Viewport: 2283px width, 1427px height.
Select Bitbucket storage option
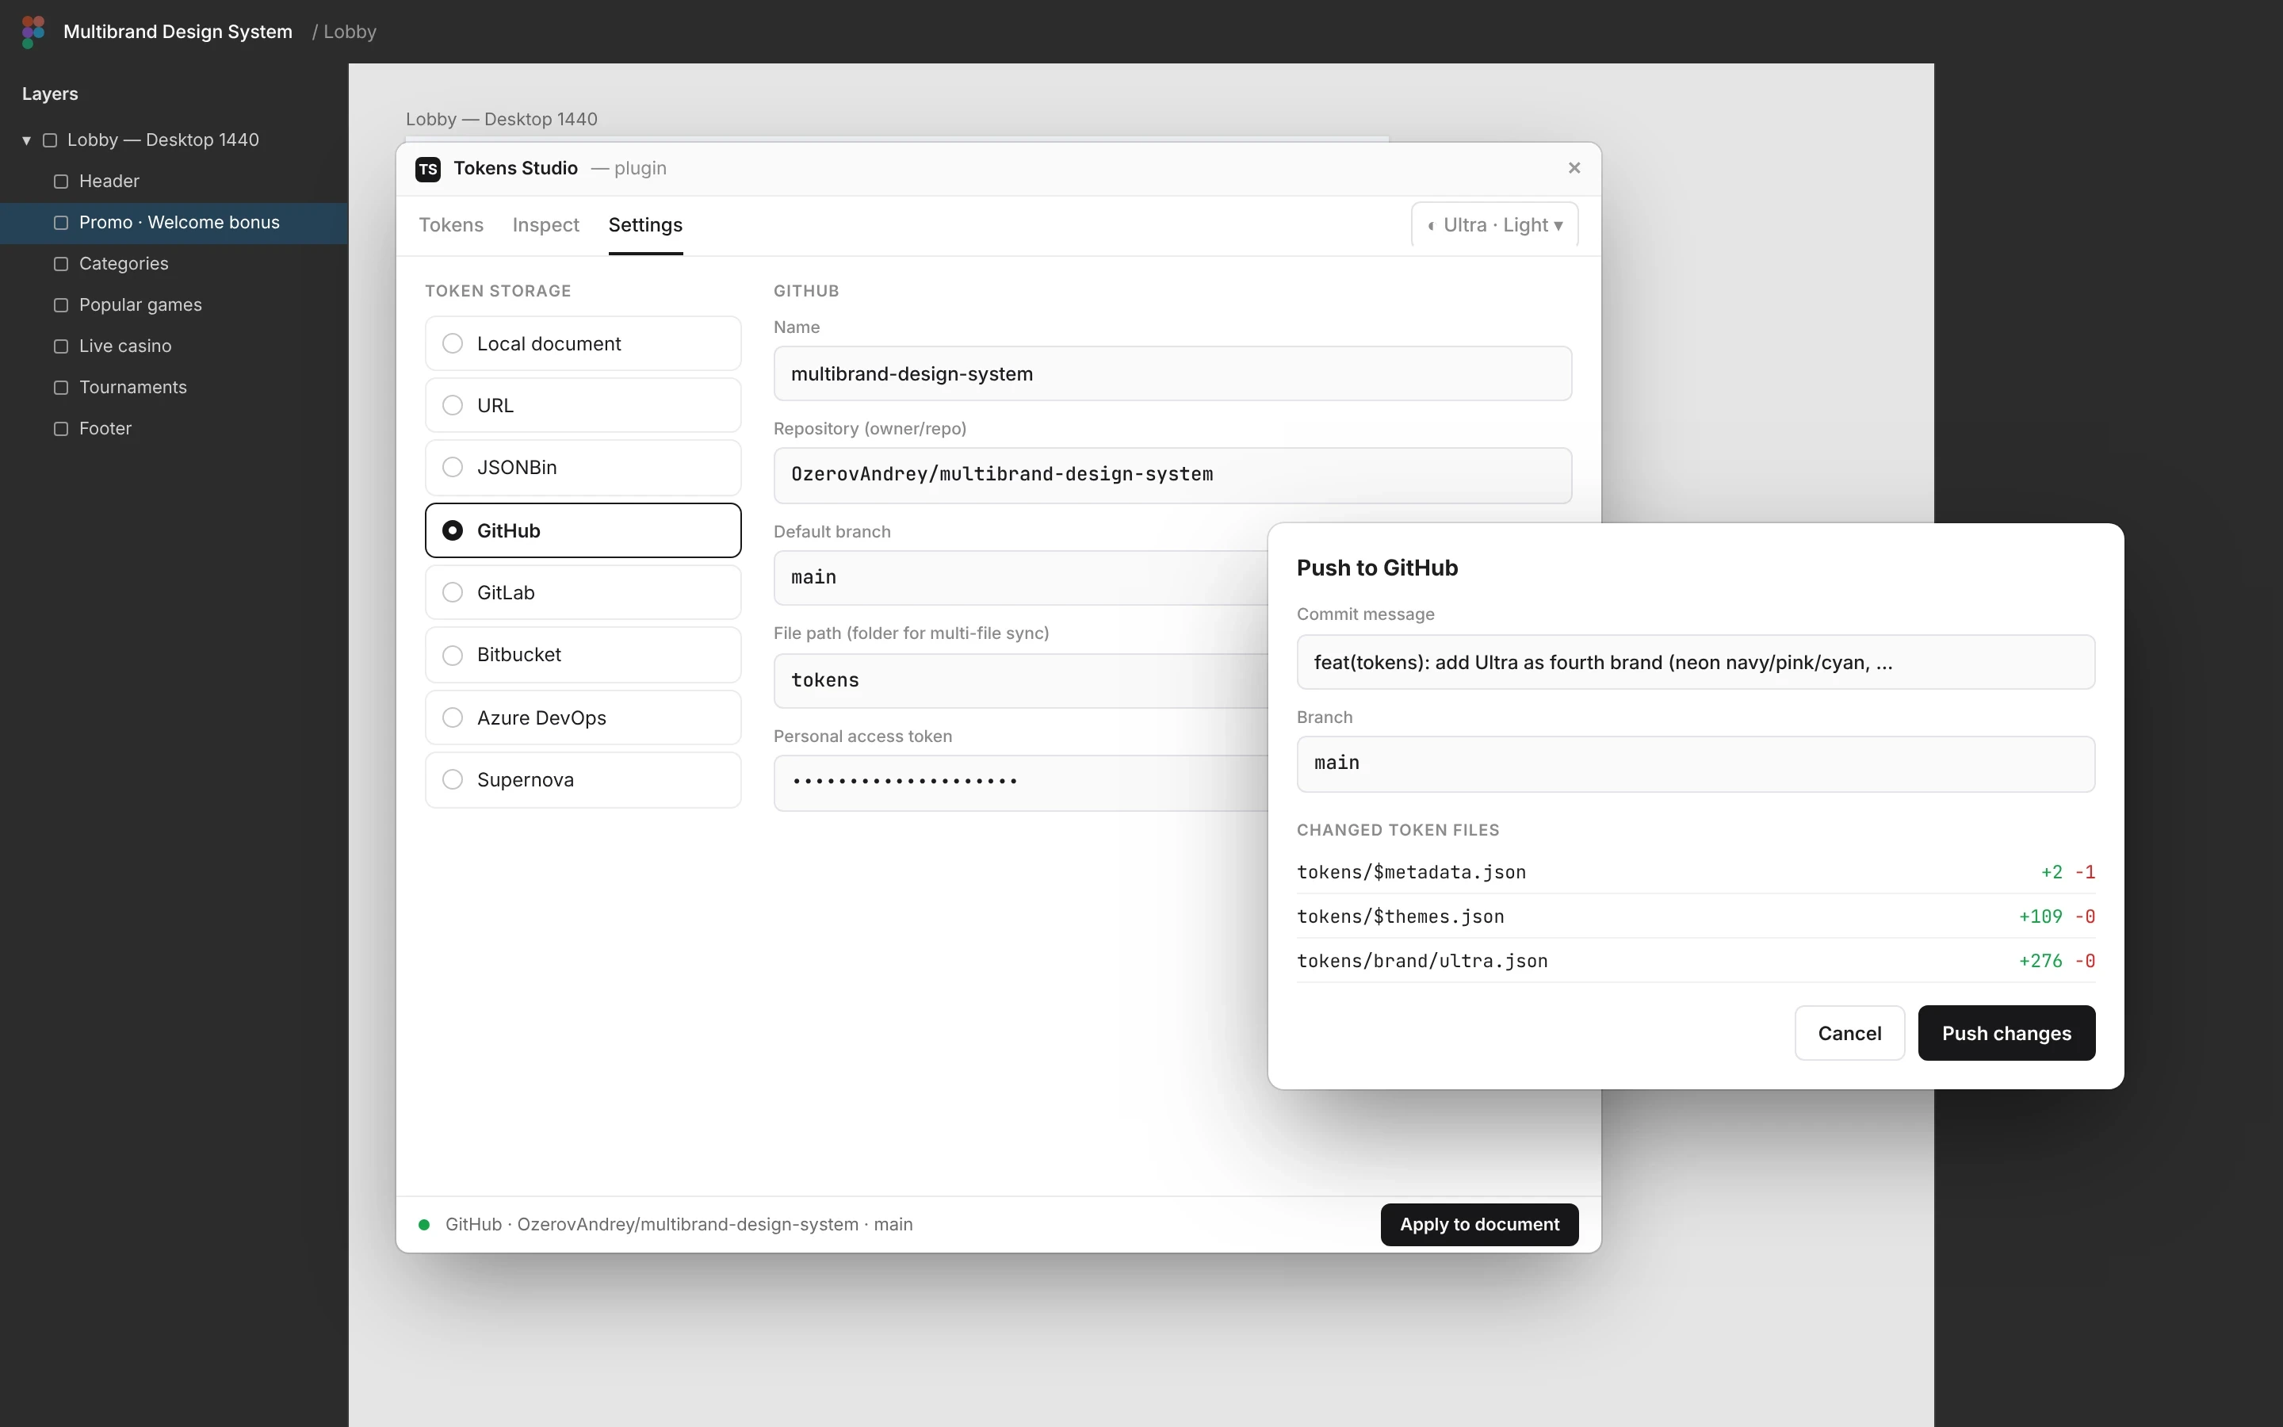click(x=583, y=655)
